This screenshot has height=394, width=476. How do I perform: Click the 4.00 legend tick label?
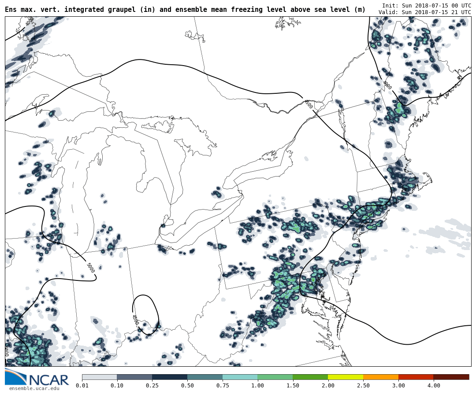point(434,386)
